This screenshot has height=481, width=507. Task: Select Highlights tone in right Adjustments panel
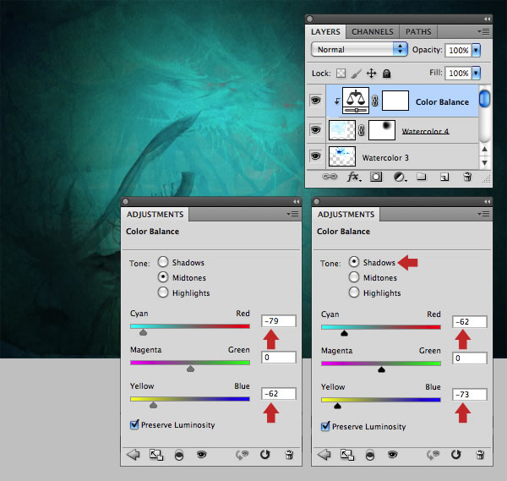tap(354, 292)
